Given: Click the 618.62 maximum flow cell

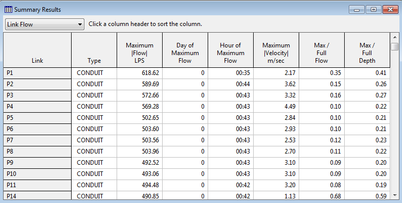Looking at the screenshot, I should [x=140, y=73].
